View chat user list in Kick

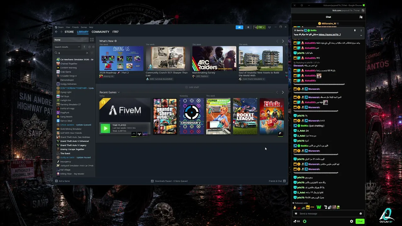(x=361, y=17)
